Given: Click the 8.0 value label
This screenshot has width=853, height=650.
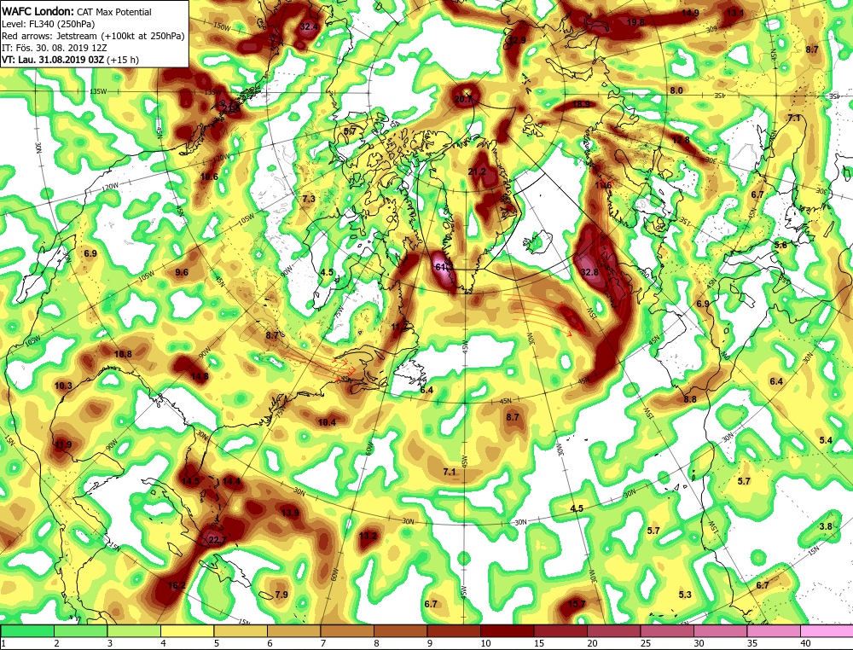Looking at the screenshot, I should [676, 90].
